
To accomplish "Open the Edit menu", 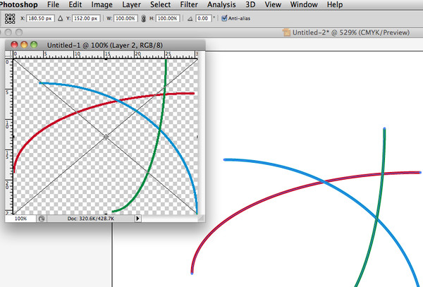I will coord(75,5).
